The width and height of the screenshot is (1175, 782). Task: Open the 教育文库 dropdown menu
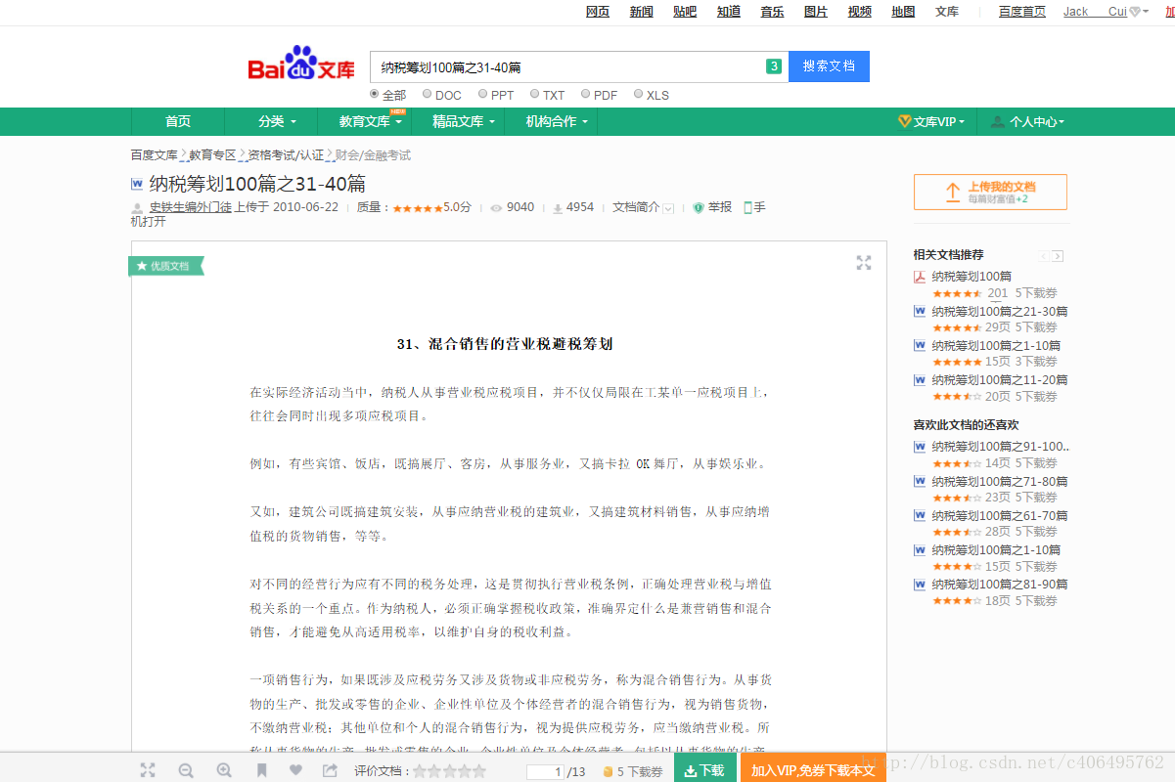[x=370, y=121]
